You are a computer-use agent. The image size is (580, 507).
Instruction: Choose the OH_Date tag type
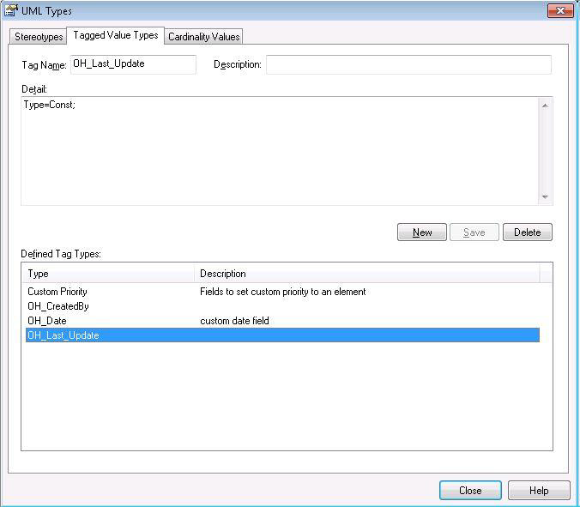[46, 321]
